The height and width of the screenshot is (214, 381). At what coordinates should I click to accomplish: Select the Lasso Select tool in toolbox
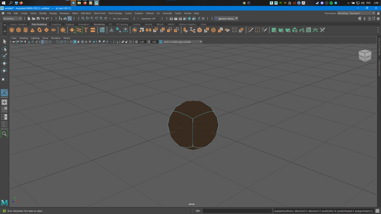pyautogui.click(x=4, y=49)
